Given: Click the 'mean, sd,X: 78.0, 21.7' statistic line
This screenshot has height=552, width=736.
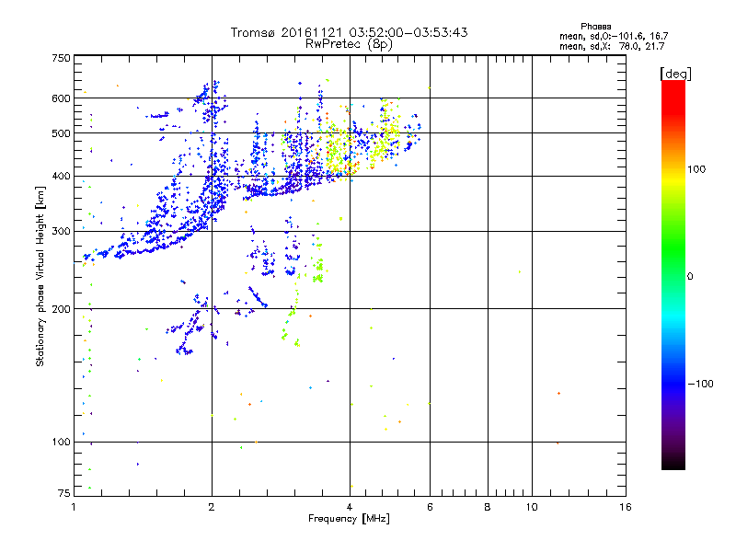Looking at the screenshot, I should [x=612, y=46].
